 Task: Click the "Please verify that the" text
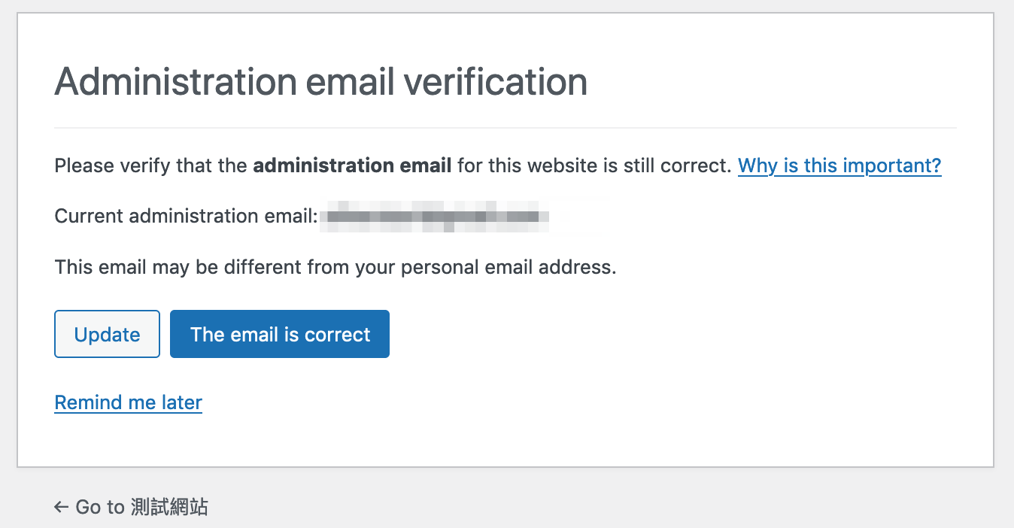click(151, 165)
